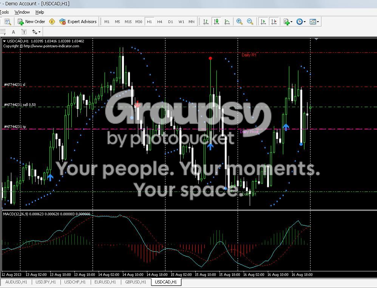Switch to the USDCHF,H1 chart tab
Image resolution: width=377 pixels, height=288 pixels.
click(x=75, y=282)
